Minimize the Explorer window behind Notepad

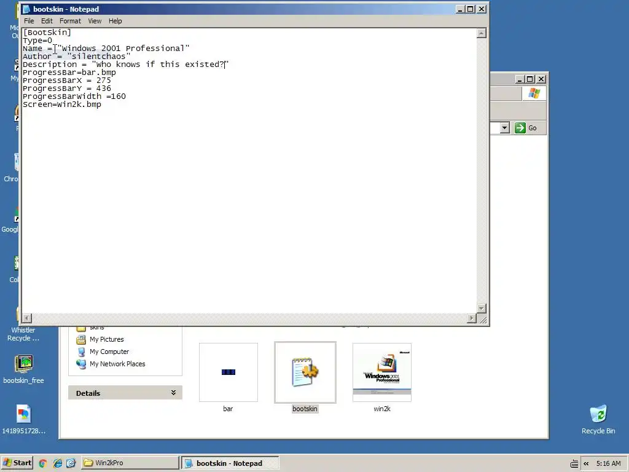(520, 79)
